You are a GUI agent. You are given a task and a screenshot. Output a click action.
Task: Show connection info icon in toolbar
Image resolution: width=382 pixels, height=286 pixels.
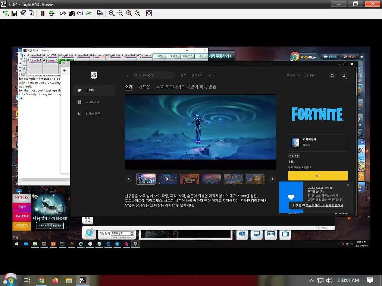pyautogui.click(x=31, y=13)
